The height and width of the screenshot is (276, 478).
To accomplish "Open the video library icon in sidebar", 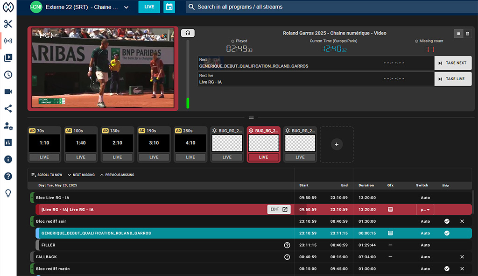I will click(x=8, y=58).
